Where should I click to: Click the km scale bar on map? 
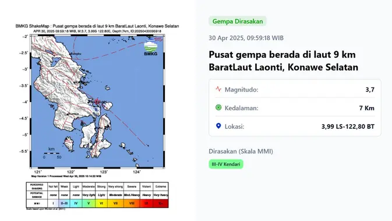tap(51, 153)
